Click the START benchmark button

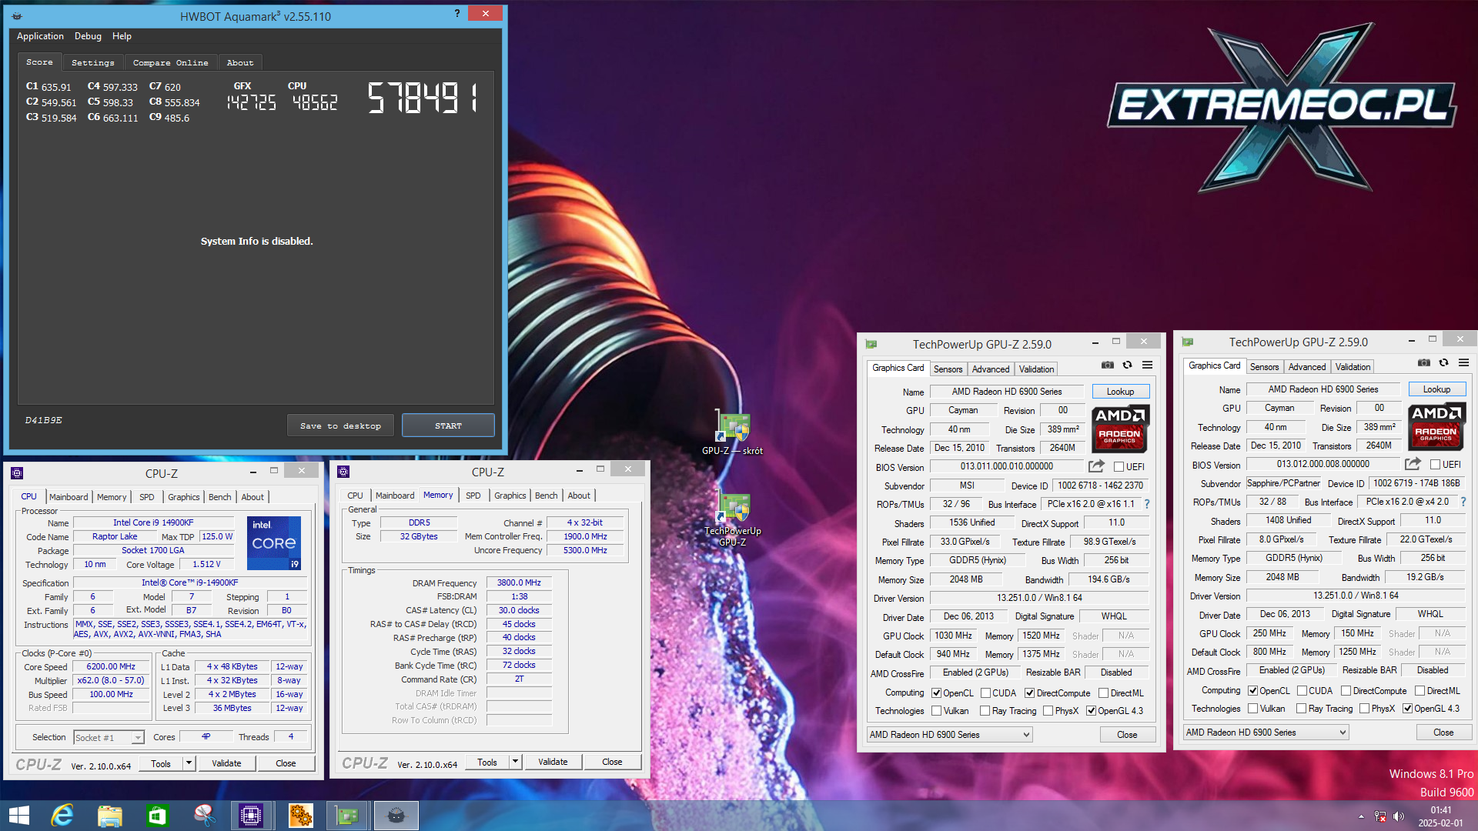pyautogui.click(x=448, y=426)
